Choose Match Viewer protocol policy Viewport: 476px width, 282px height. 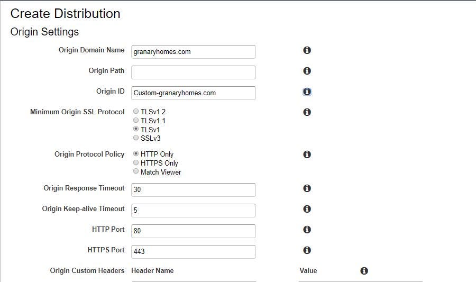136,171
